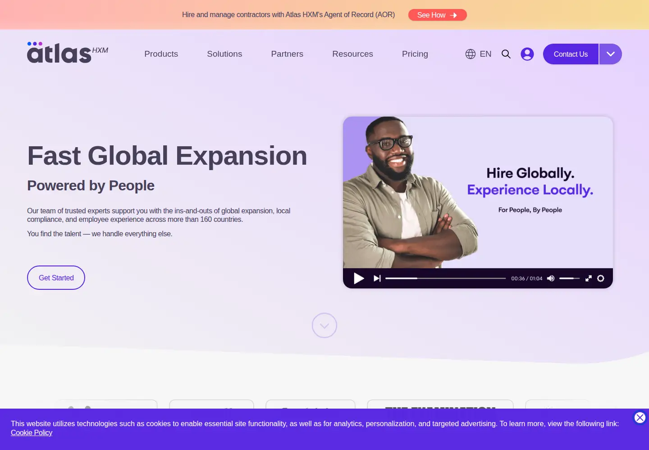
Task: Open video settings circle icon
Action: tap(601, 279)
